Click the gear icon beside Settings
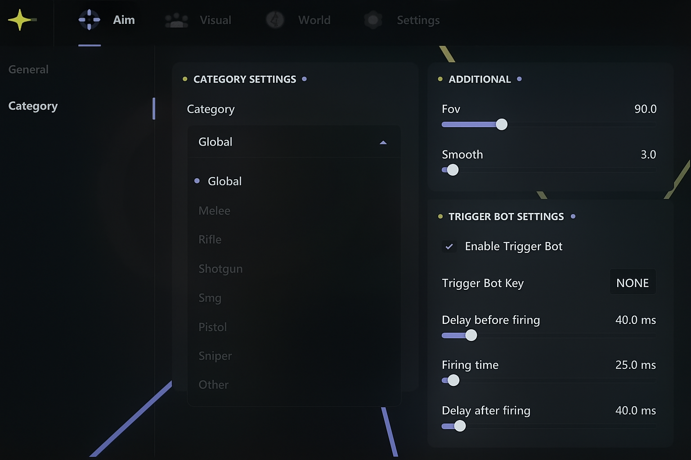 [373, 20]
